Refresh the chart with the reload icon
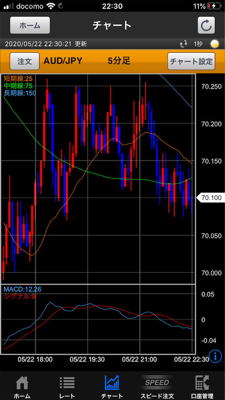Screen dimensions: 225x400 pyautogui.click(x=206, y=25)
